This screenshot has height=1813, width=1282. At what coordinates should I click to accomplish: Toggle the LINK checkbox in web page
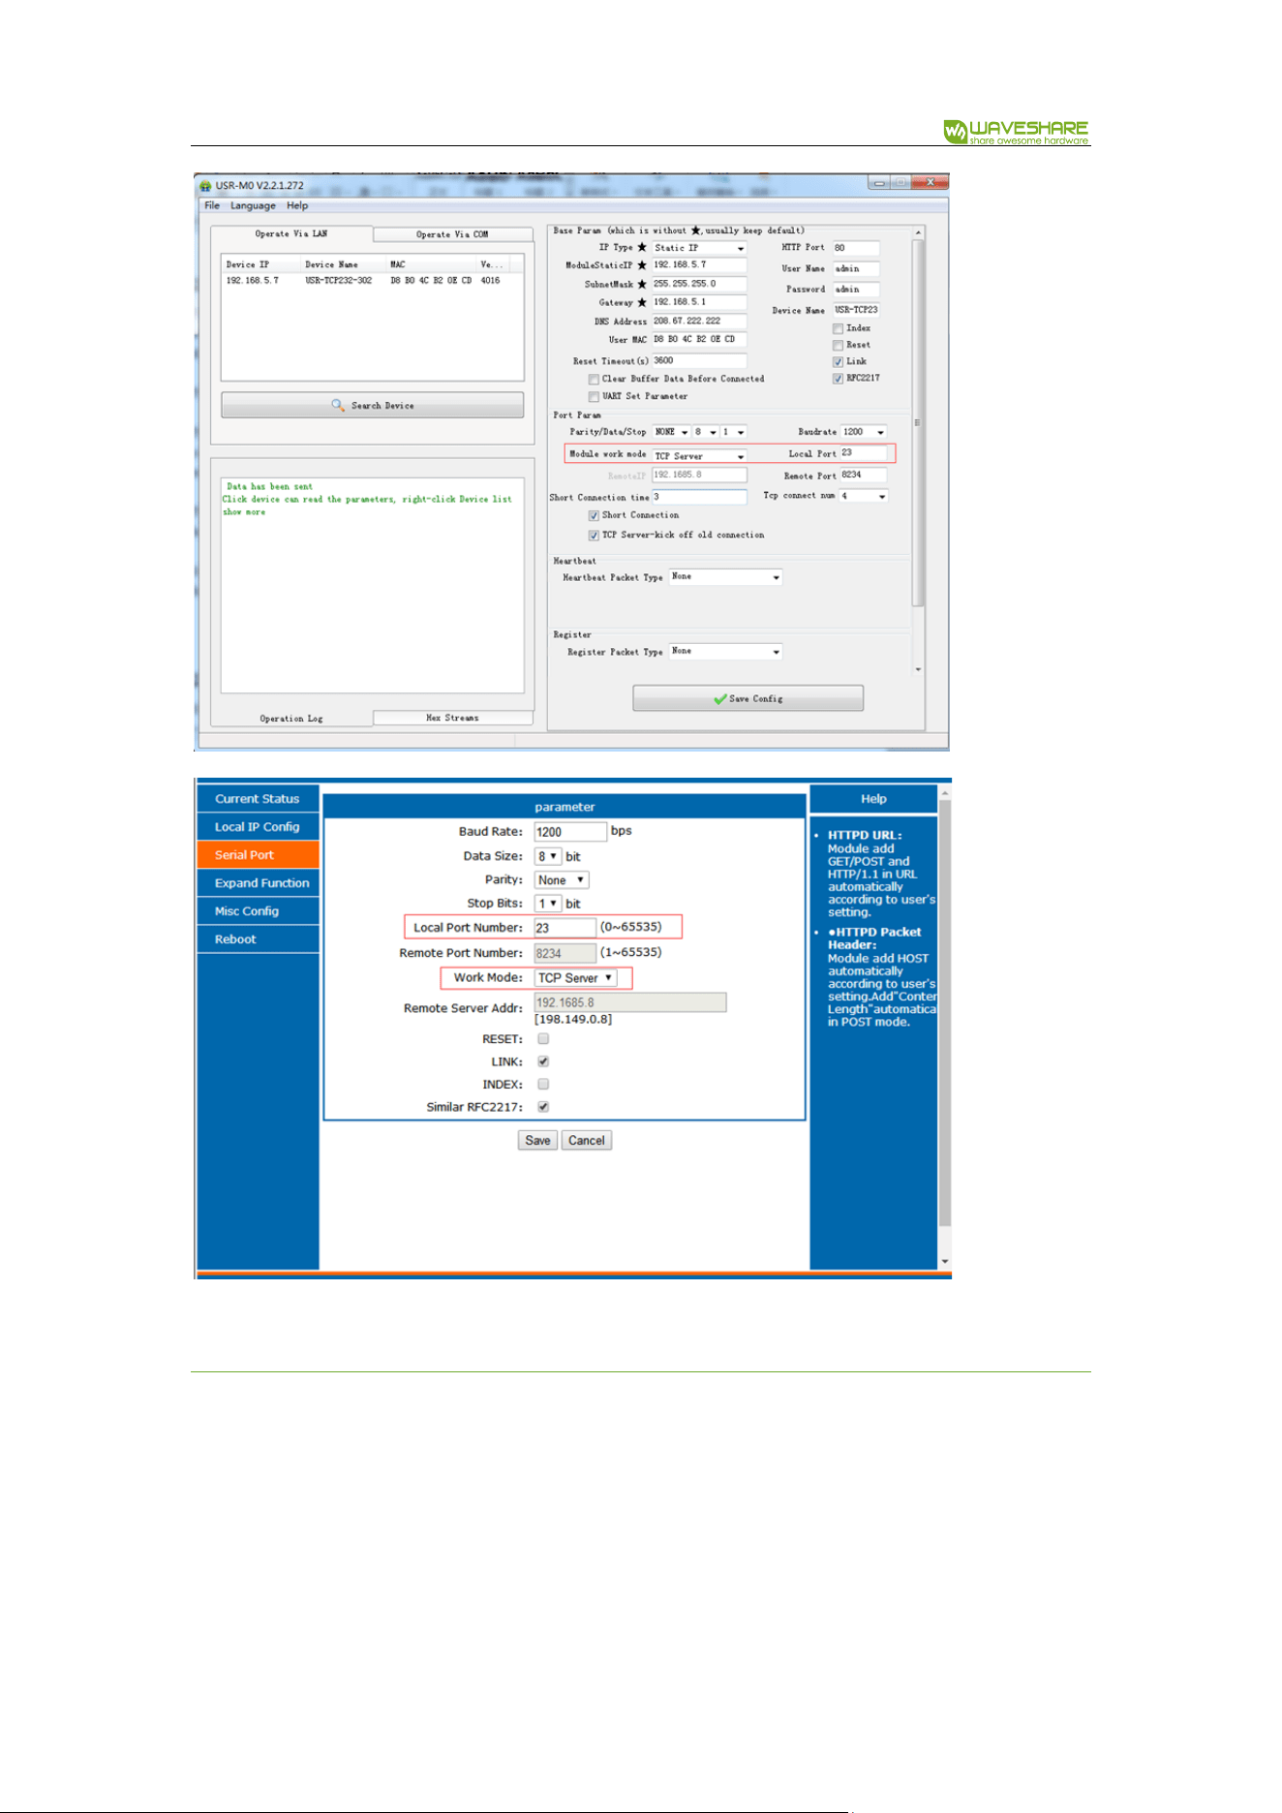(x=543, y=1062)
